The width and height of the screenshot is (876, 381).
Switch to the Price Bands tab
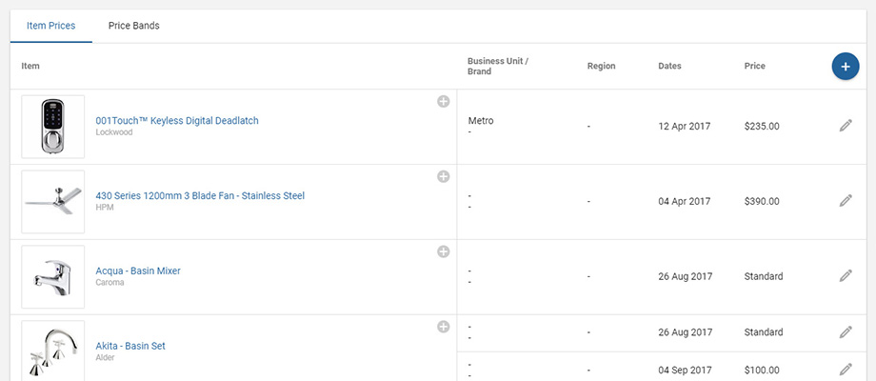[133, 26]
